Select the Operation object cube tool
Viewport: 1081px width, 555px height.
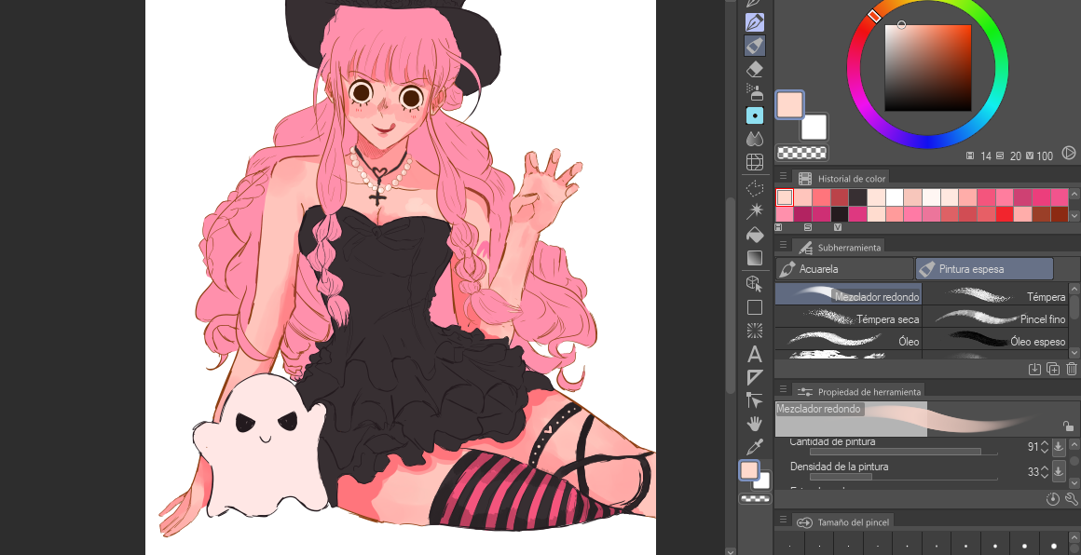pyautogui.click(x=755, y=283)
